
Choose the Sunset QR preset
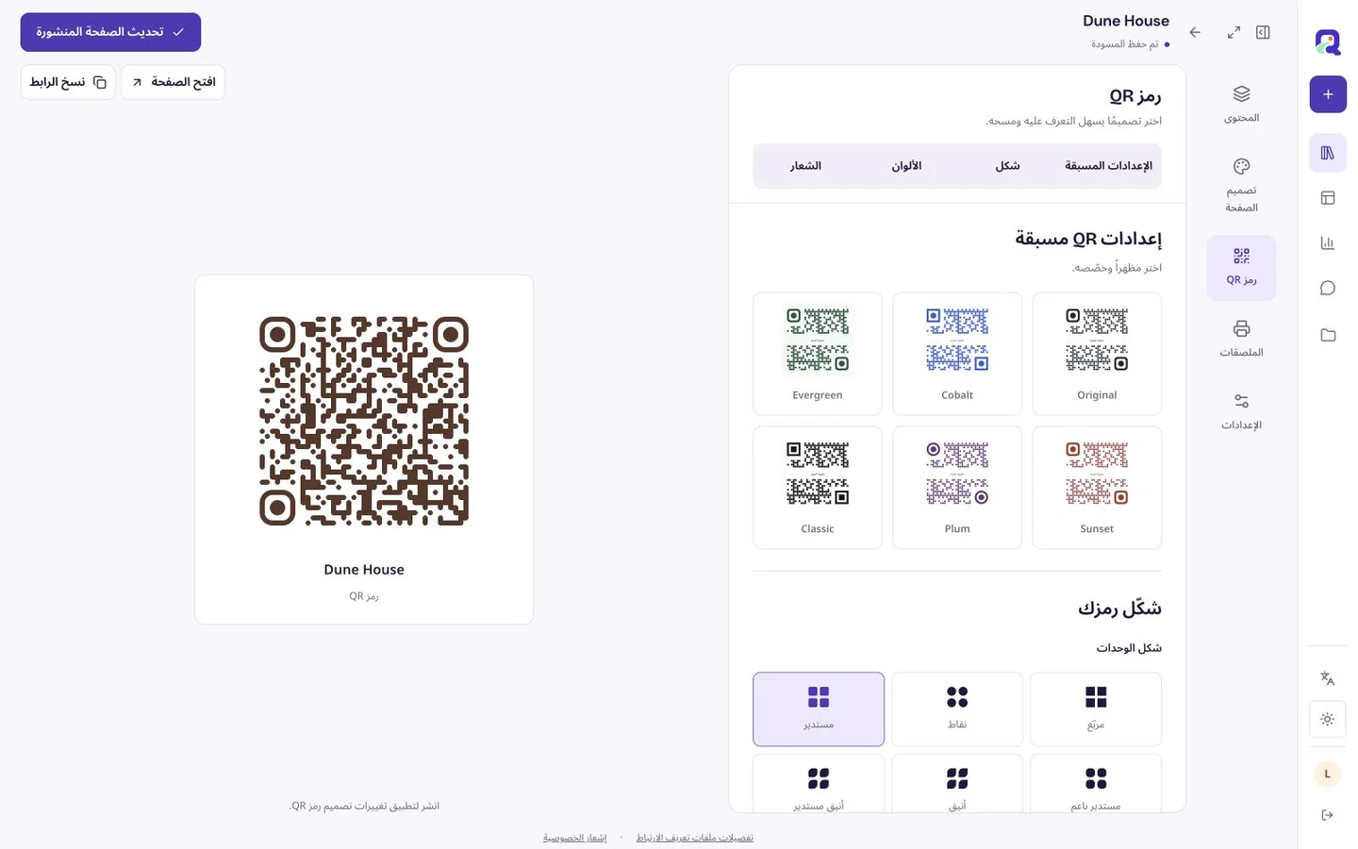tap(1097, 488)
